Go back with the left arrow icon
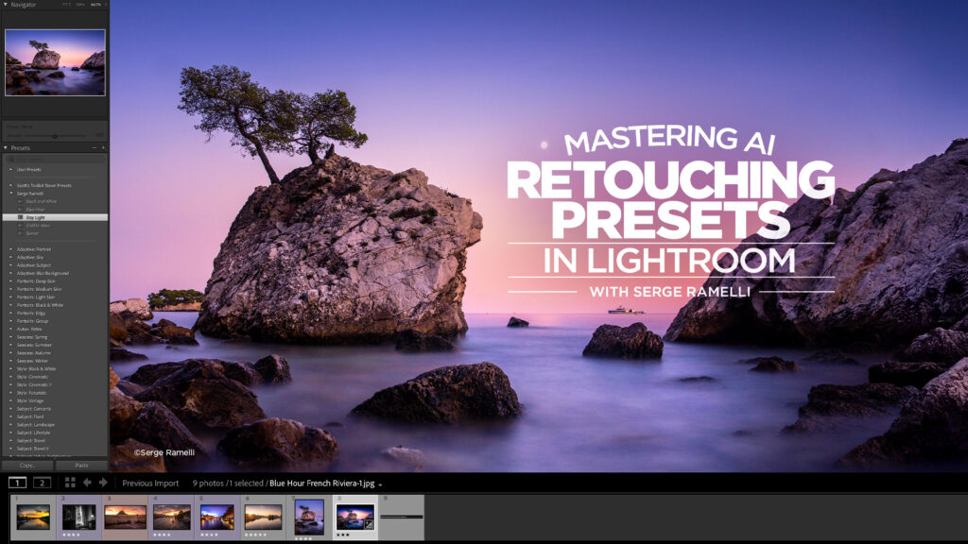968x544 pixels. tap(87, 483)
